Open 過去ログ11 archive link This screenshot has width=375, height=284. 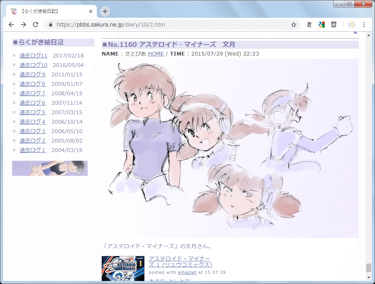33,56
